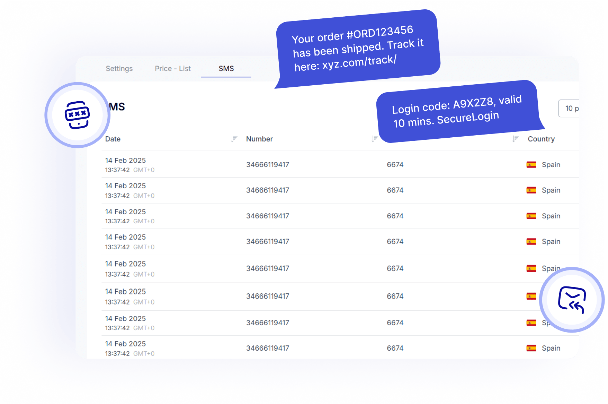Select the SMS tab
This screenshot has width=608, height=404.
(226, 69)
